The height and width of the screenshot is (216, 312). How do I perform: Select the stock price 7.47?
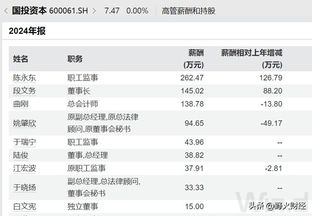click(112, 11)
